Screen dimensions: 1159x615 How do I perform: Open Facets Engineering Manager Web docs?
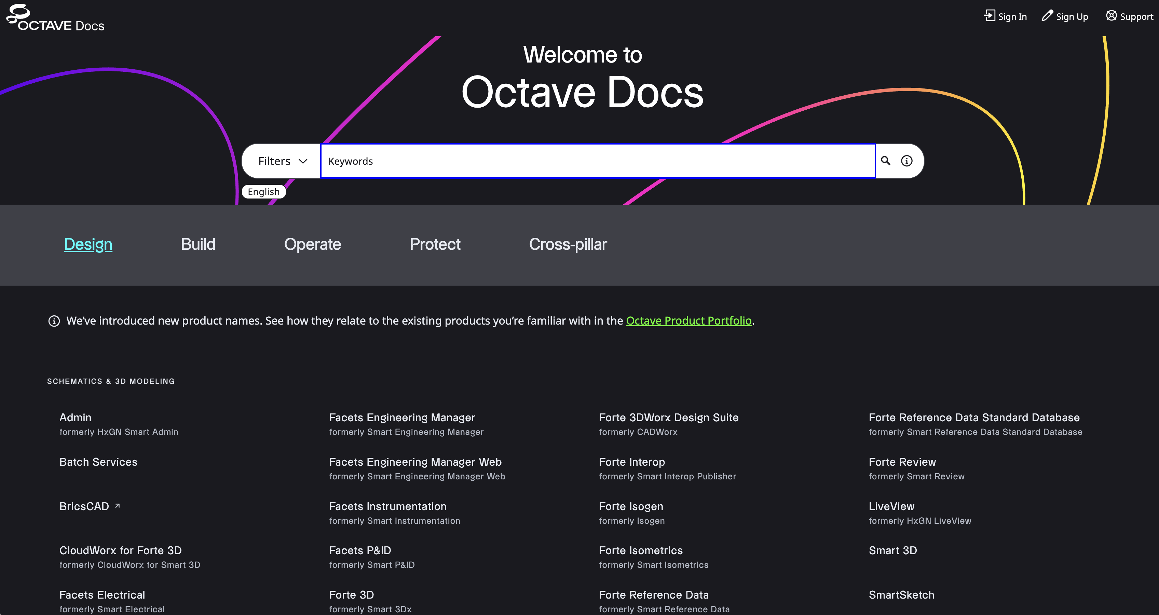coord(415,462)
